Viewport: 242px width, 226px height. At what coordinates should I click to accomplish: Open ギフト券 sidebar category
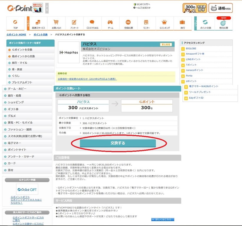[27, 109]
